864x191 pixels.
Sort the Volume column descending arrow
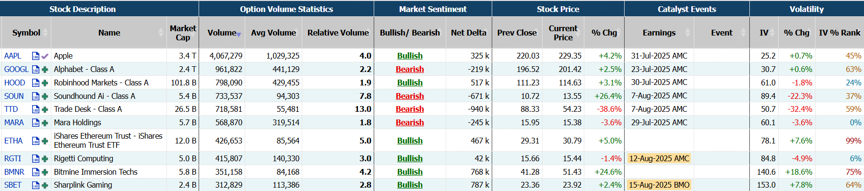point(238,35)
